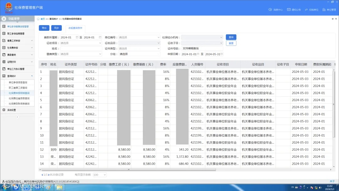Click the vertical table scrollbar
This screenshot has height=191, width=339.
334,104
